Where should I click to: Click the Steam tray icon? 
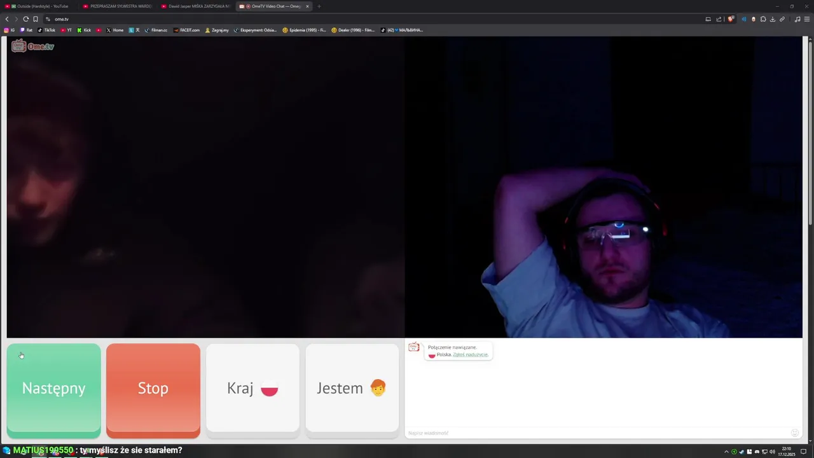click(742, 452)
